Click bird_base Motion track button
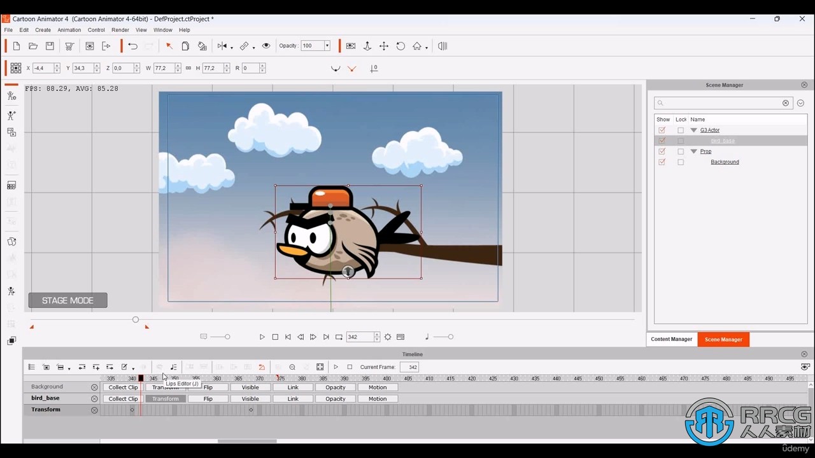 (x=378, y=399)
